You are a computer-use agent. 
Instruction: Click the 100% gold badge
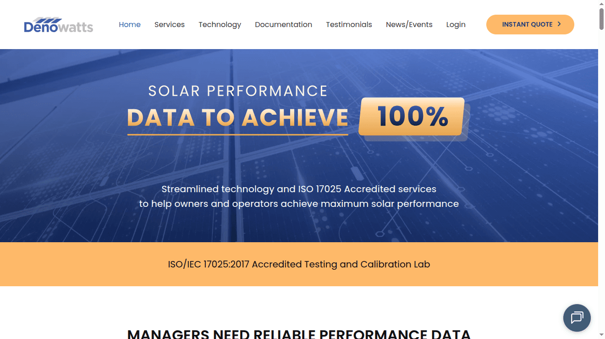(x=412, y=117)
